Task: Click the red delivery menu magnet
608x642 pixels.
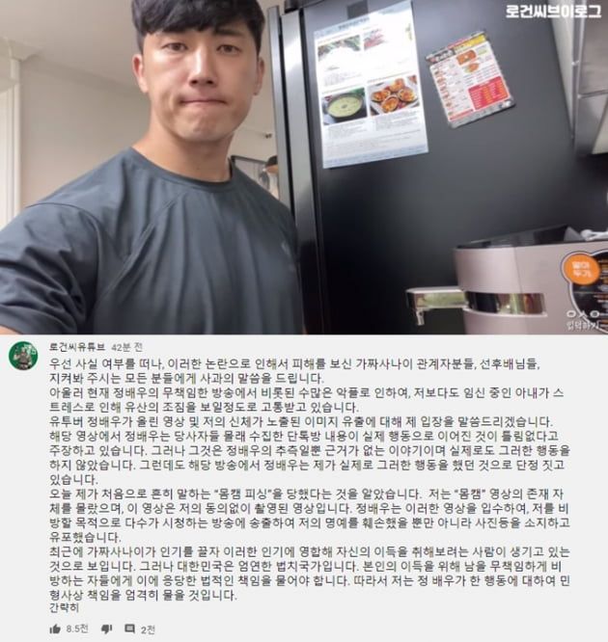Action: pyautogui.click(x=470, y=79)
